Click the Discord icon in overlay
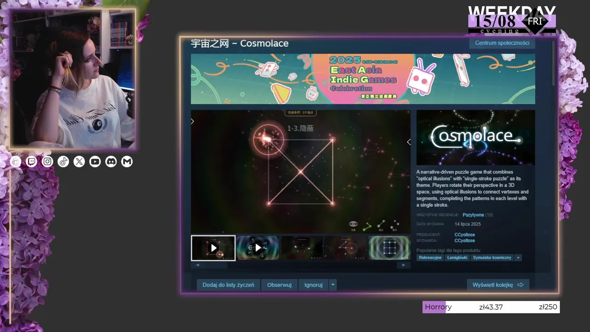This screenshot has width=590, height=332. click(111, 161)
